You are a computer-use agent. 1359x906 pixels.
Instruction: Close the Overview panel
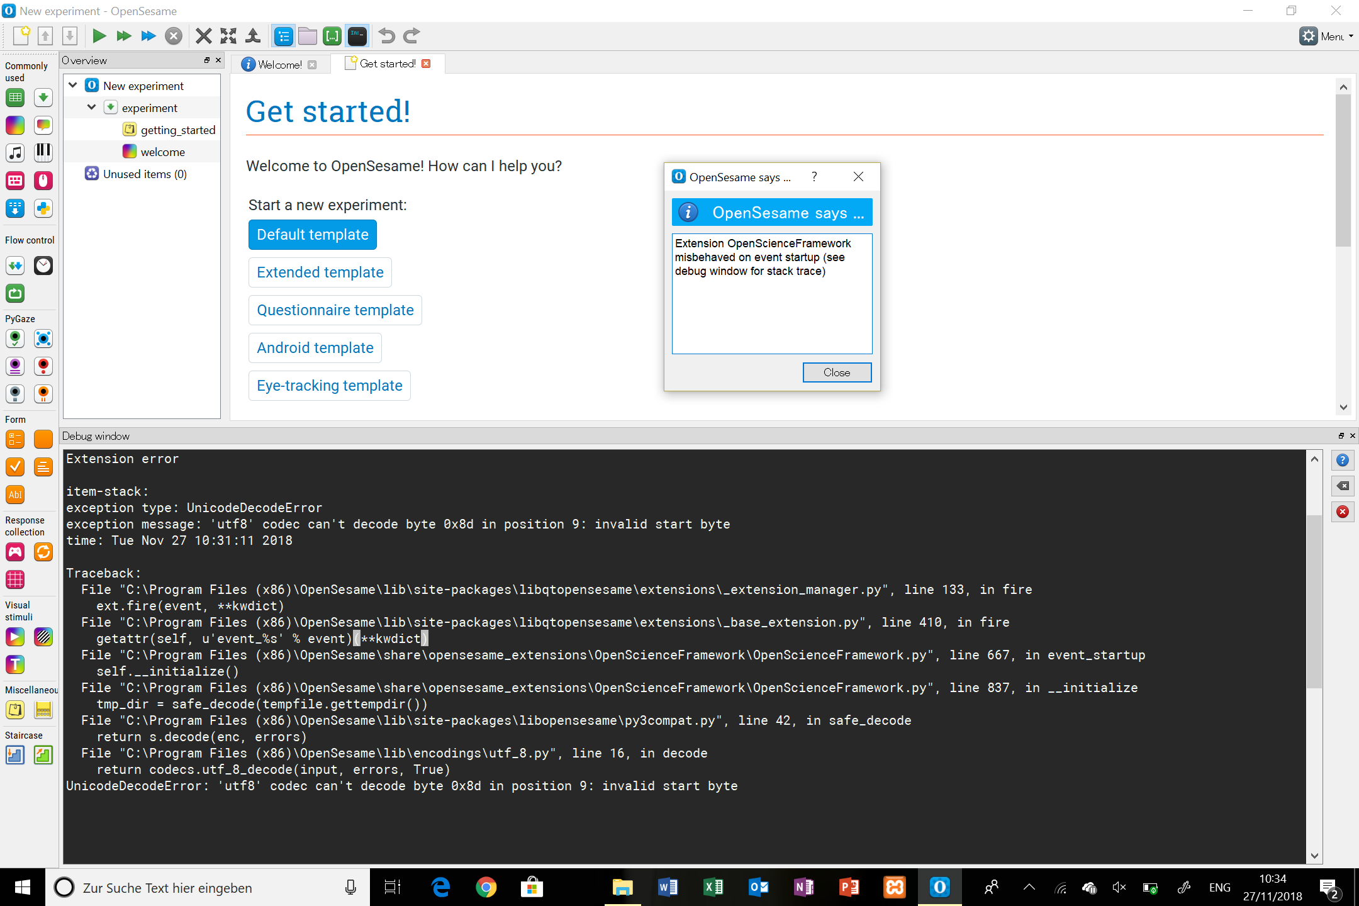click(x=218, y=60)
